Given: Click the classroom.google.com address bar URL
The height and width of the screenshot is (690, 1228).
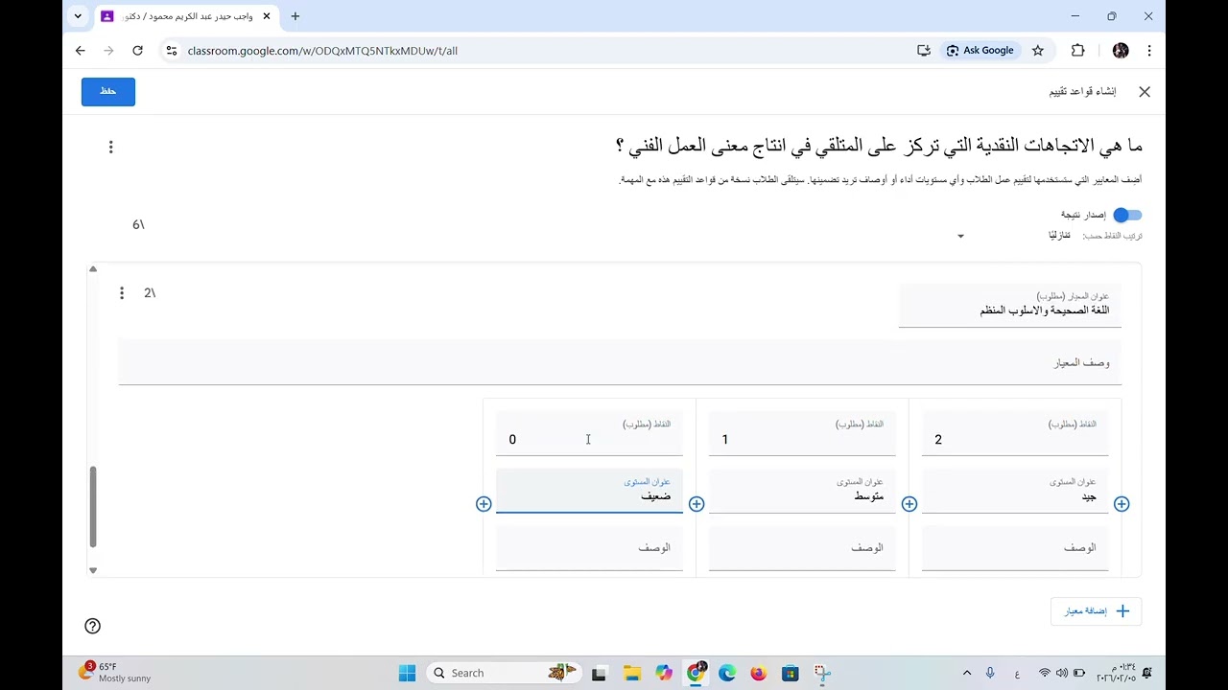Looking at the screenshot, I should tap(322, 51).
